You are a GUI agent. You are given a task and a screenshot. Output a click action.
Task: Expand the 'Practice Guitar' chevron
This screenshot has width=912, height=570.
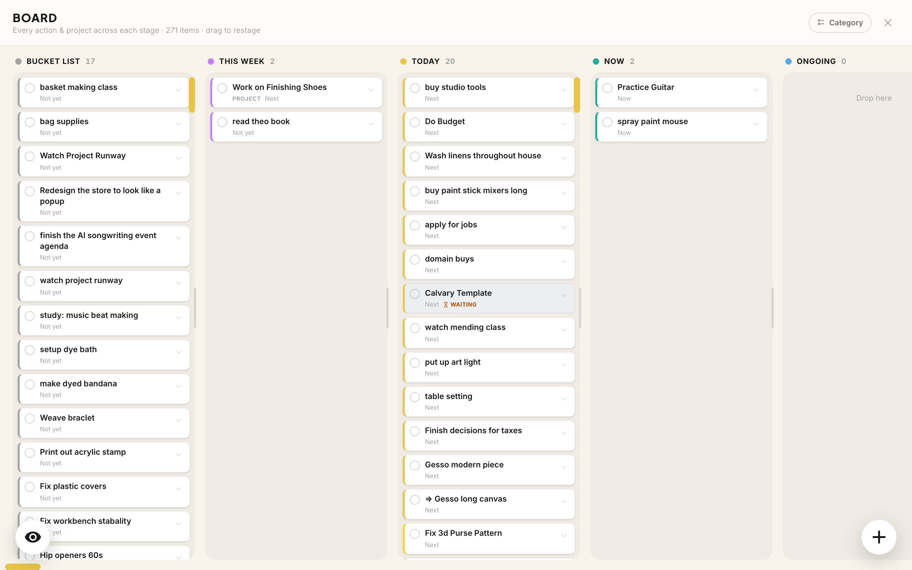[756, 90]
